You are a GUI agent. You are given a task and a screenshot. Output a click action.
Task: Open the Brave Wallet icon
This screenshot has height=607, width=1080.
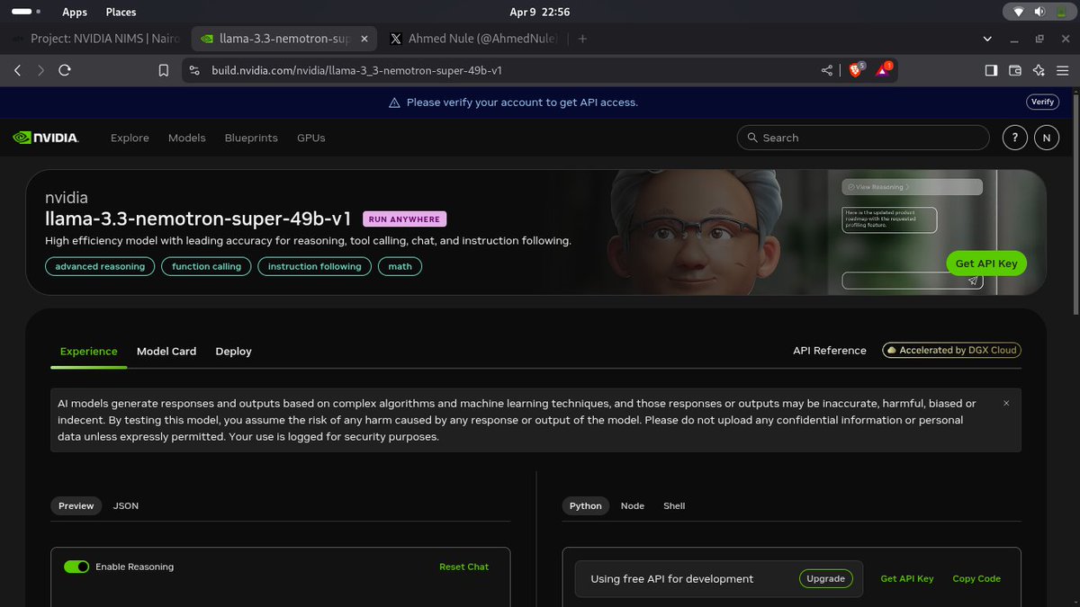[1015, 70]
